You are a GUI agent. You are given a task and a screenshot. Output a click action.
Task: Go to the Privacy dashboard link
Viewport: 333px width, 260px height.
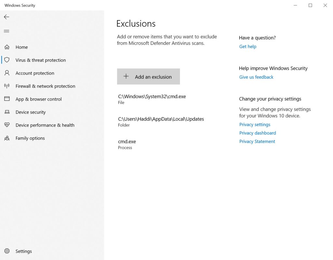point(258,133)
